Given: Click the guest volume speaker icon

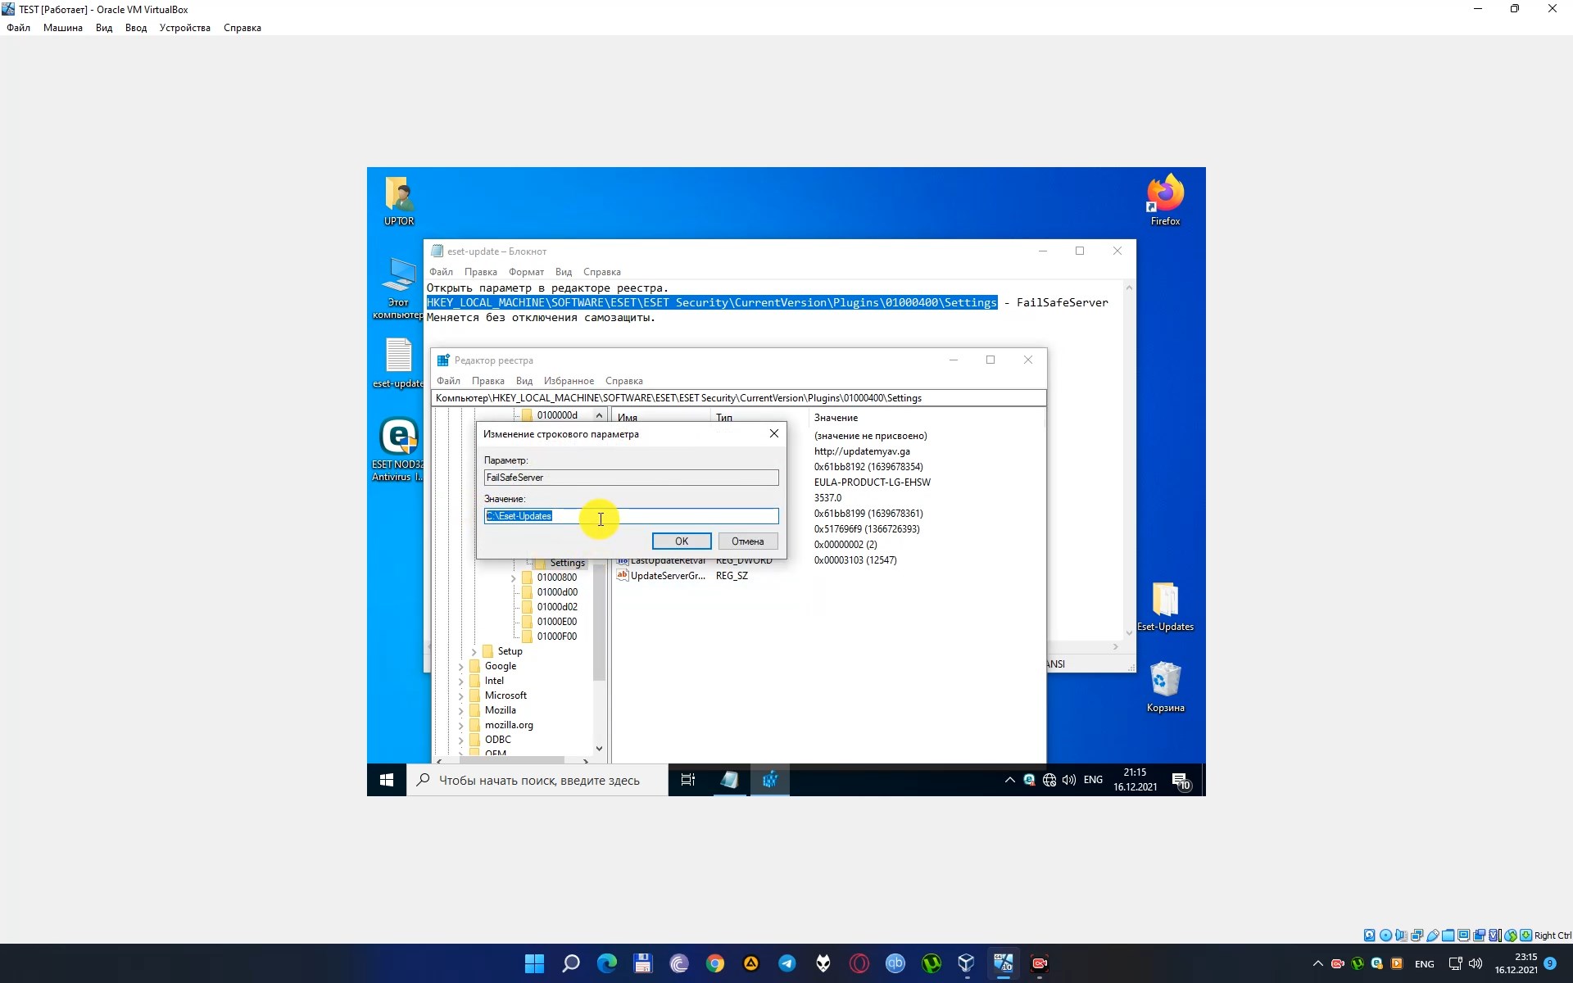Looking at the screenshot, I should click(1069, 780).
